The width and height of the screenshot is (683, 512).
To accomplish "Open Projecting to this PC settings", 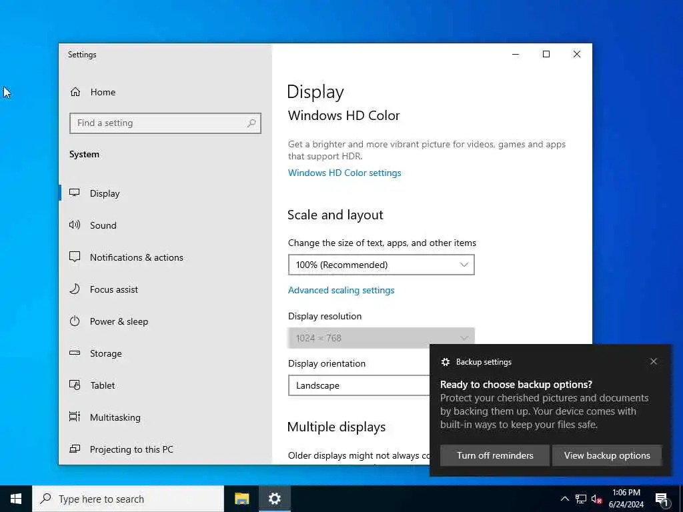I will coord(165,449).
